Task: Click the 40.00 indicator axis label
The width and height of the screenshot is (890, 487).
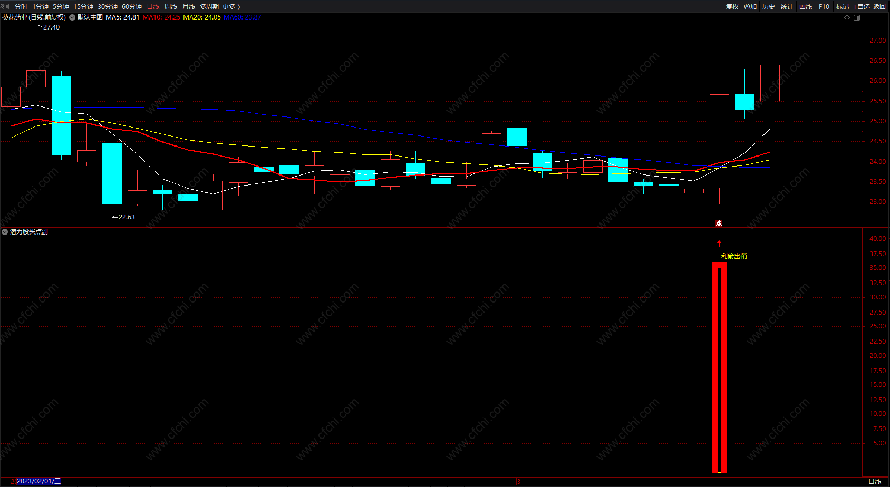Action: [877, 239]
